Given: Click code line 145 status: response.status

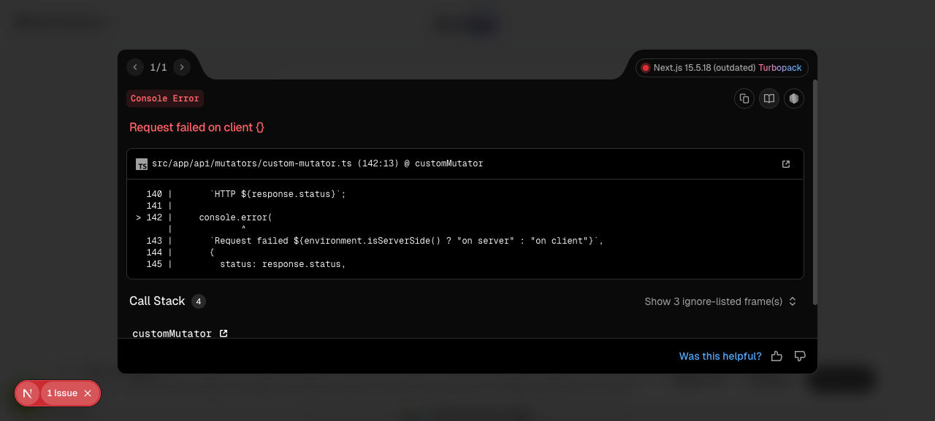Looking at the screenshot, I should pos(283,264).
